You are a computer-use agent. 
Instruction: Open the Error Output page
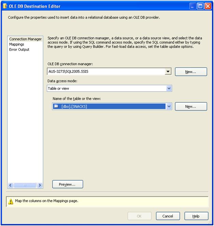19,49
